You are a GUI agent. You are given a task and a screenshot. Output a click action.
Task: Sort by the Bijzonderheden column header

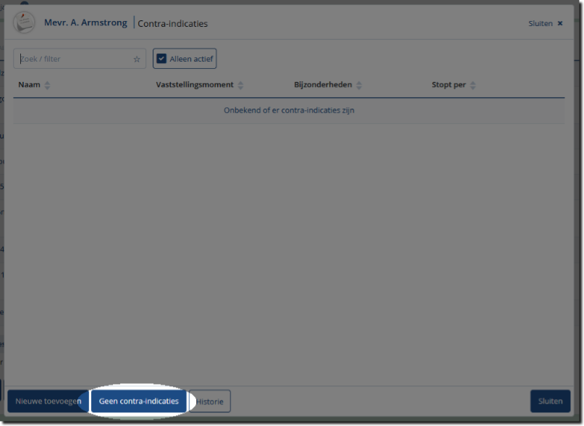point(323,85)
